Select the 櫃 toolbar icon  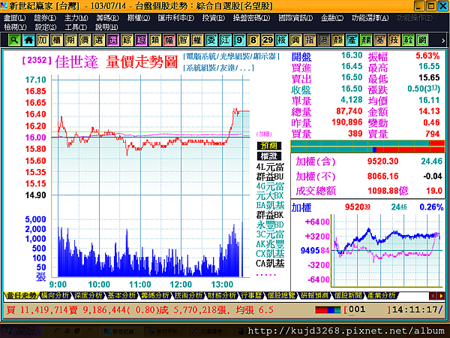(56, 40)
